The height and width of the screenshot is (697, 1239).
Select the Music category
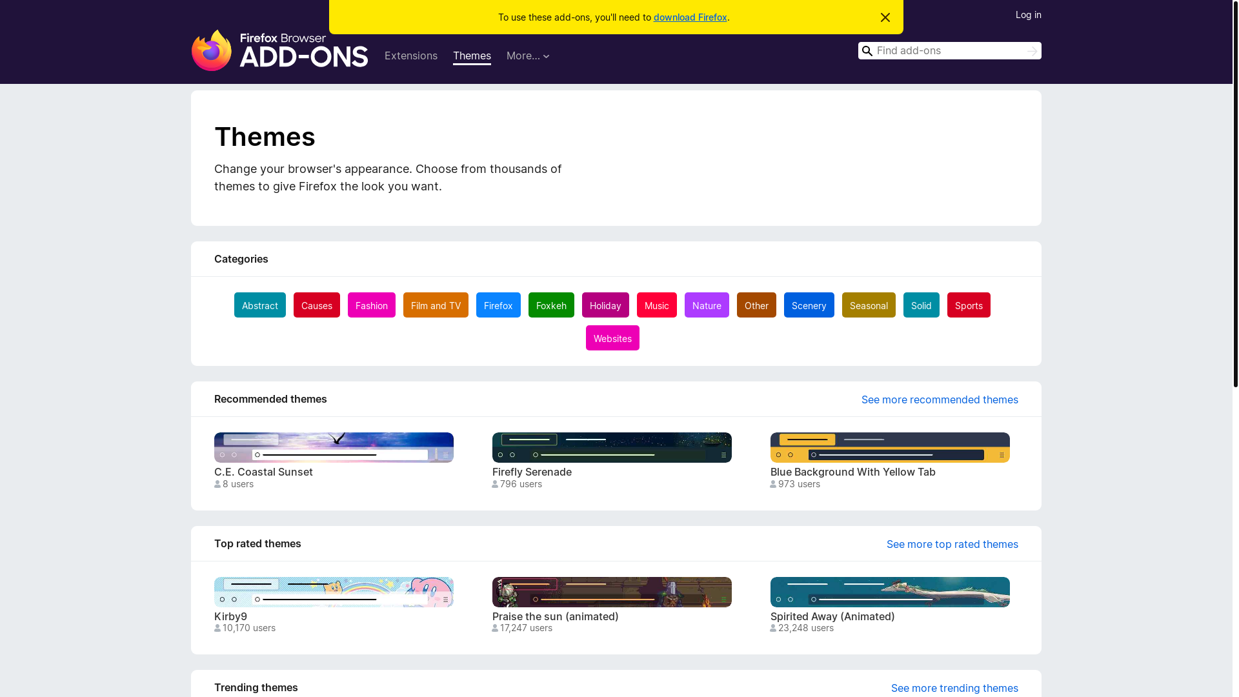coord(657,305)
